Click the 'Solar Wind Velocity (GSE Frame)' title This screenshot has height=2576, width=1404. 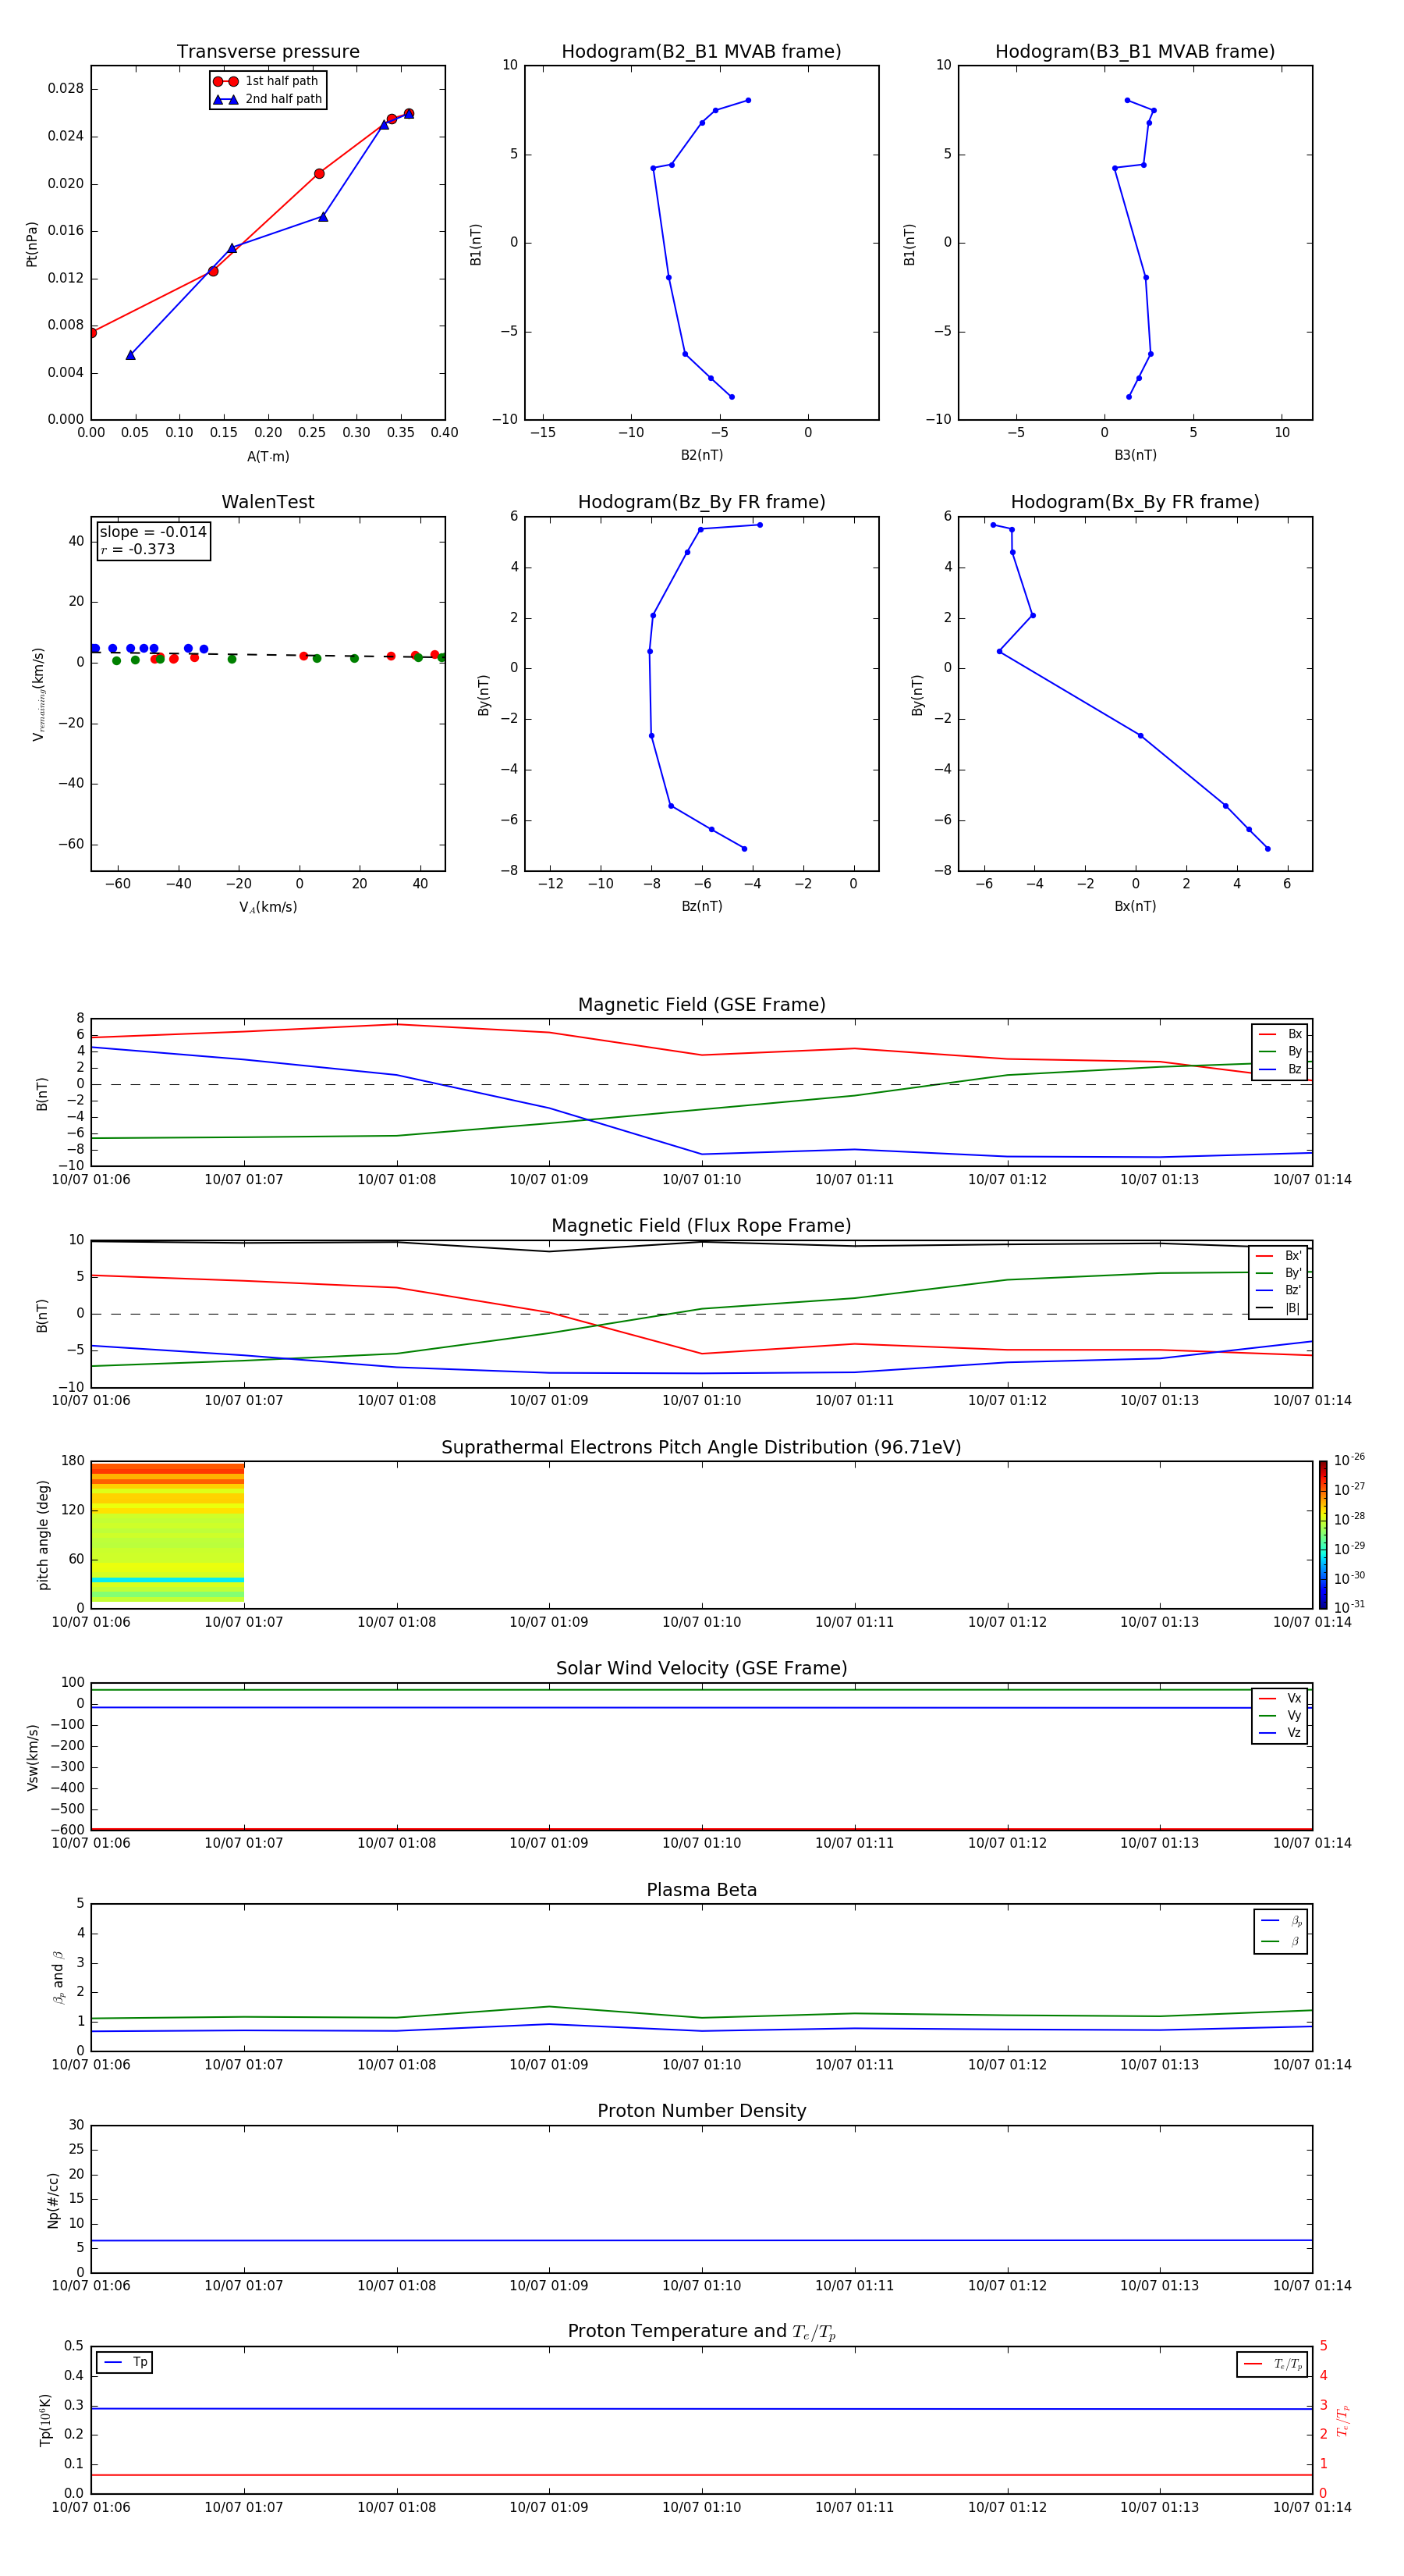pos(701,1669)
